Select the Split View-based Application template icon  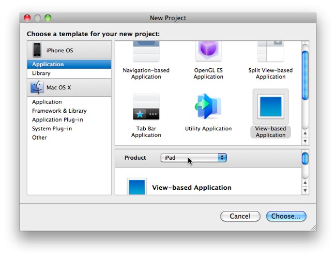click(271, 51)
